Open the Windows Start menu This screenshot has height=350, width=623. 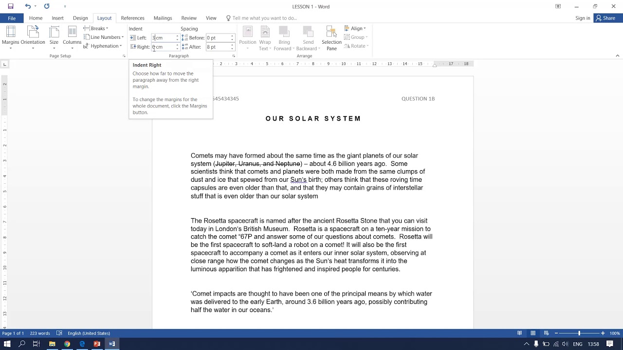7,344
